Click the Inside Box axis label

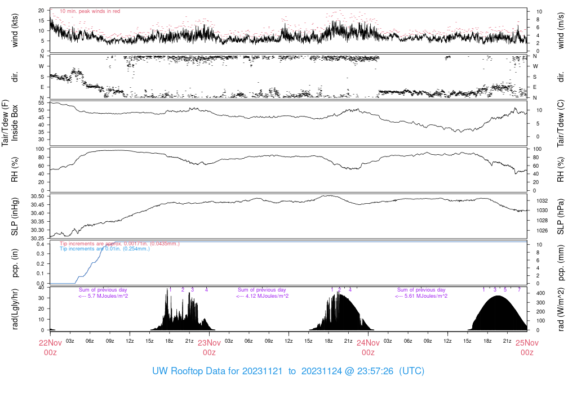coord(15,123)
